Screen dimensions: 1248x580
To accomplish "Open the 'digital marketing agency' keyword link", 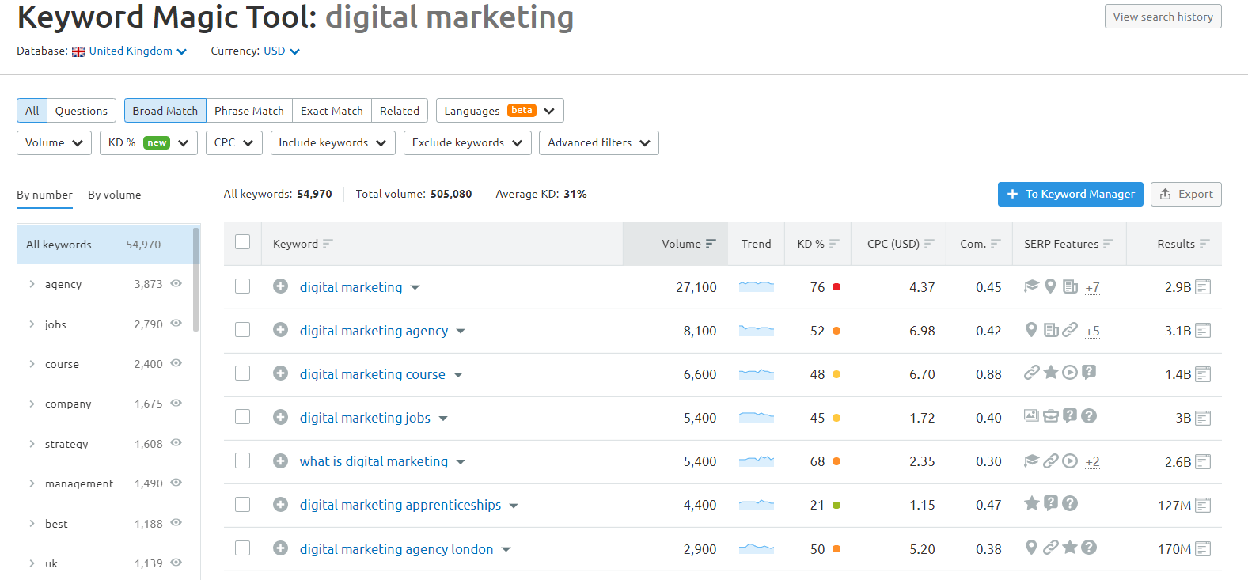I will [374, 331].
